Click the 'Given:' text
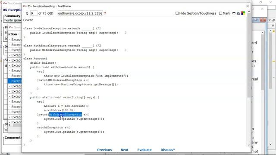 click(x=28, y=20)
